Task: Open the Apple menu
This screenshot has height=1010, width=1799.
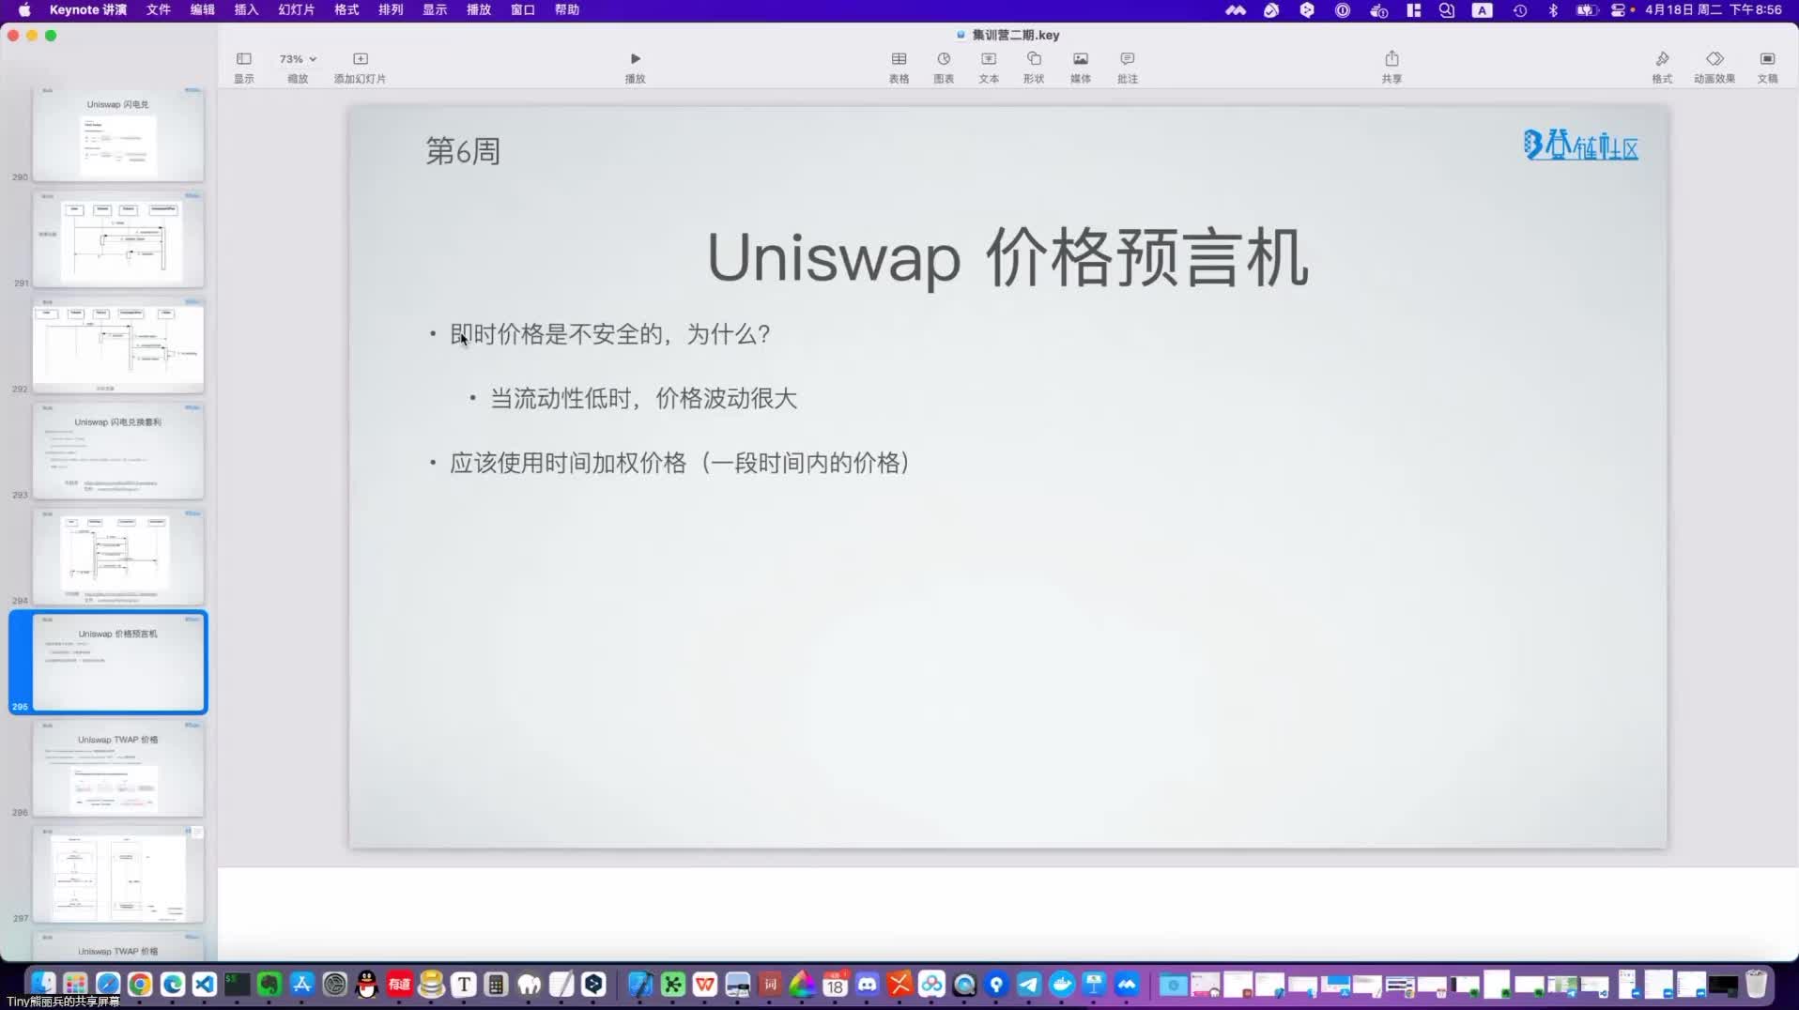Action: click(24, 10)
